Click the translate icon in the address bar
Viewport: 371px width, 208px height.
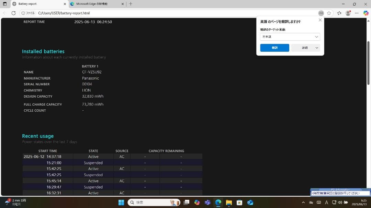[x=321, y=13]
